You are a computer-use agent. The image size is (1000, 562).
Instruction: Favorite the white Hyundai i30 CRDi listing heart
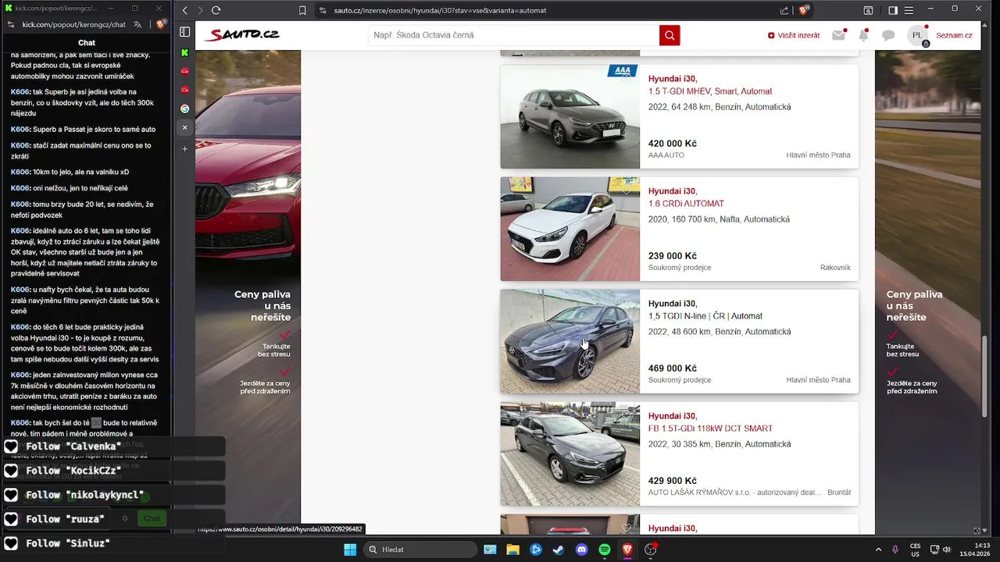[627, 190]
